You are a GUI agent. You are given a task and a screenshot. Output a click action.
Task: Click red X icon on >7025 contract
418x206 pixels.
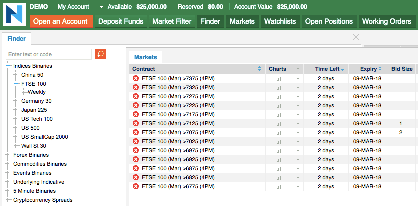[136, 141]
